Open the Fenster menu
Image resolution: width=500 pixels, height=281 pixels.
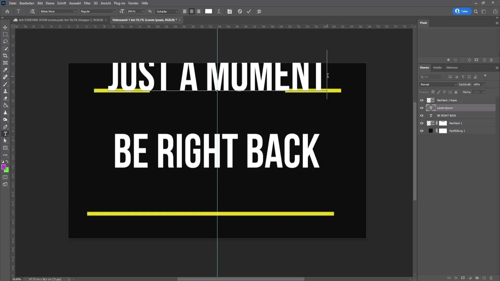click(x=133, y=3)
